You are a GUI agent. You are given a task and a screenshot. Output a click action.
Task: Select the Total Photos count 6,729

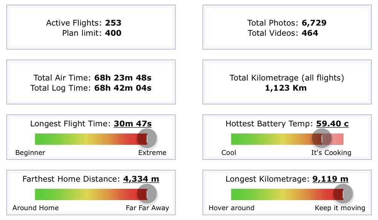[314, 23]
